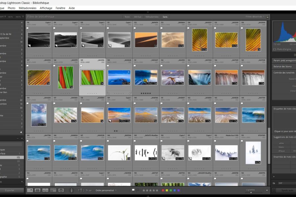The image size is (296, 197).
Task: Set flag as picked in toolbar
Action: [133, 190]
